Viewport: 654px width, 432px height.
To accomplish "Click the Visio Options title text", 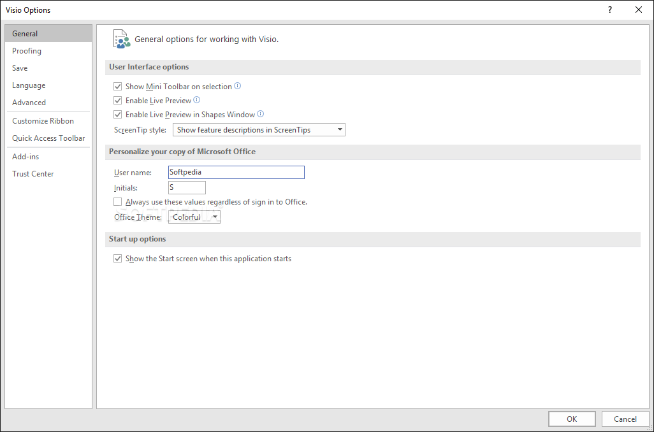I will (x=28, y=10).
